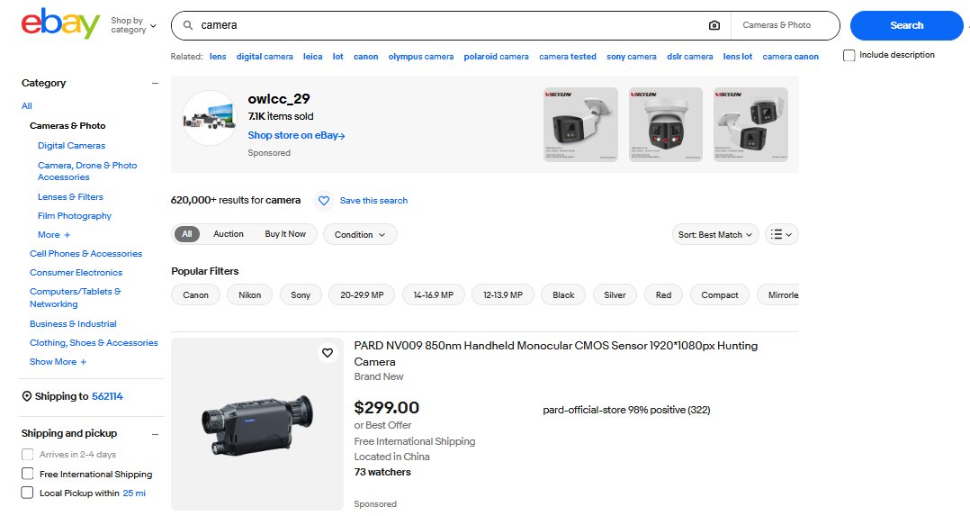The width and height of the screenshot is (970, 516).
Task: Tick the Local Pickup checkbox
Action: (28, 493)
